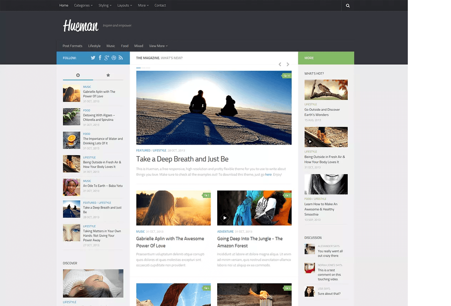Click the Google Plus follow icon

click(x=107, y=58)
